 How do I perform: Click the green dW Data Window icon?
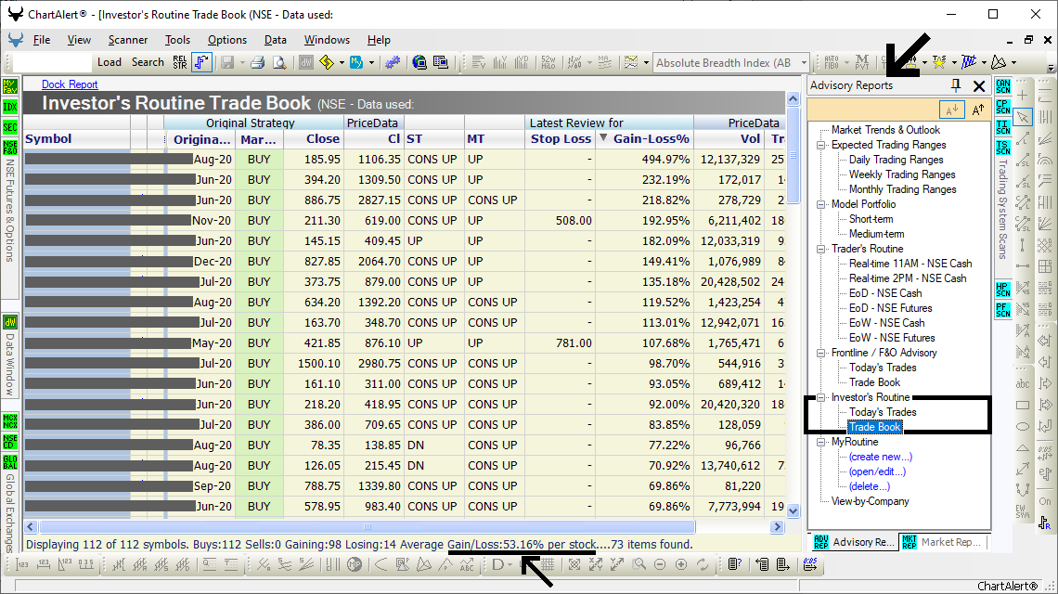10,322
